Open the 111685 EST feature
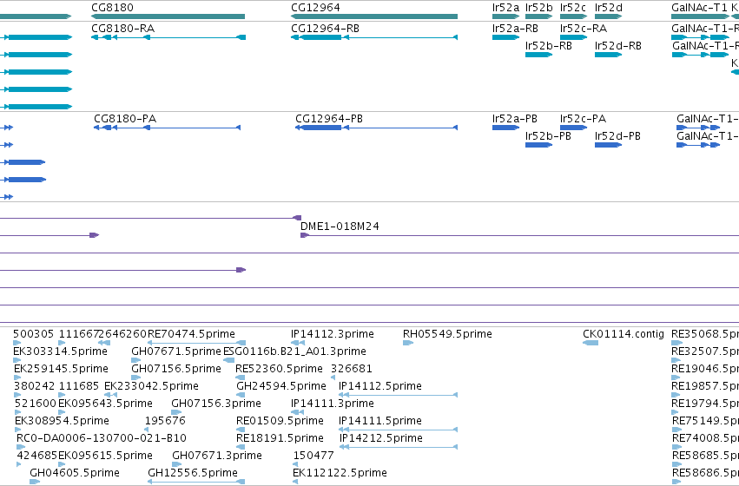The image size is (739, 486). click(x=62, y=395)
